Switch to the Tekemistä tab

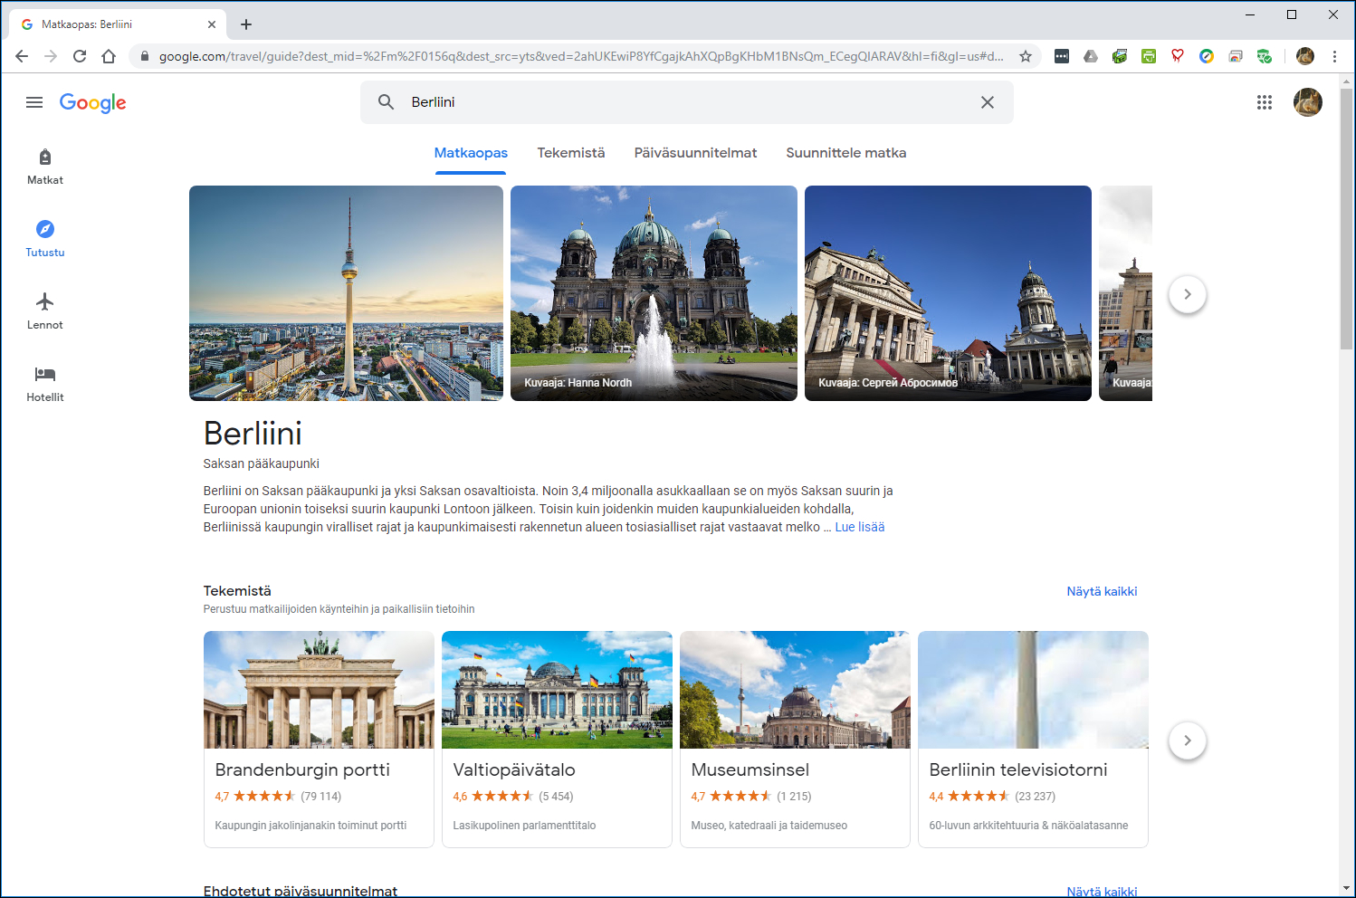(571, 152)
